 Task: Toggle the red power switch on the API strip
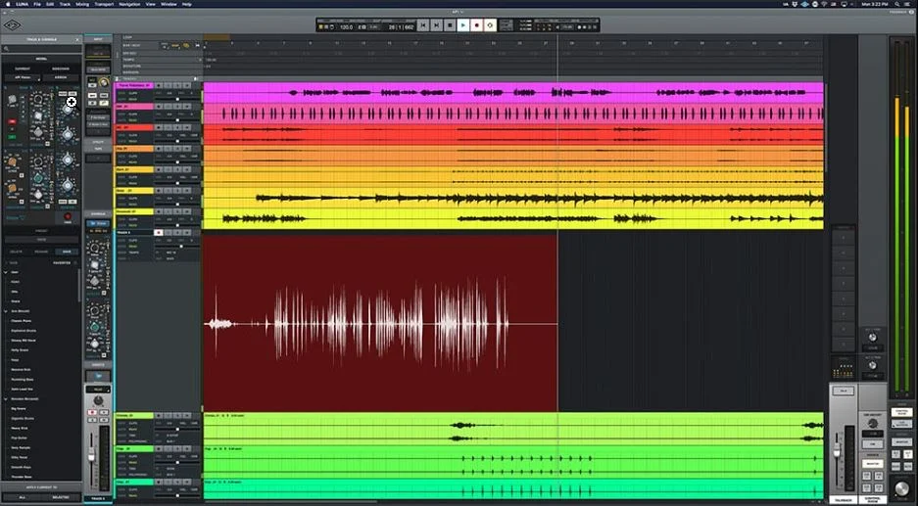pos(13,122)
